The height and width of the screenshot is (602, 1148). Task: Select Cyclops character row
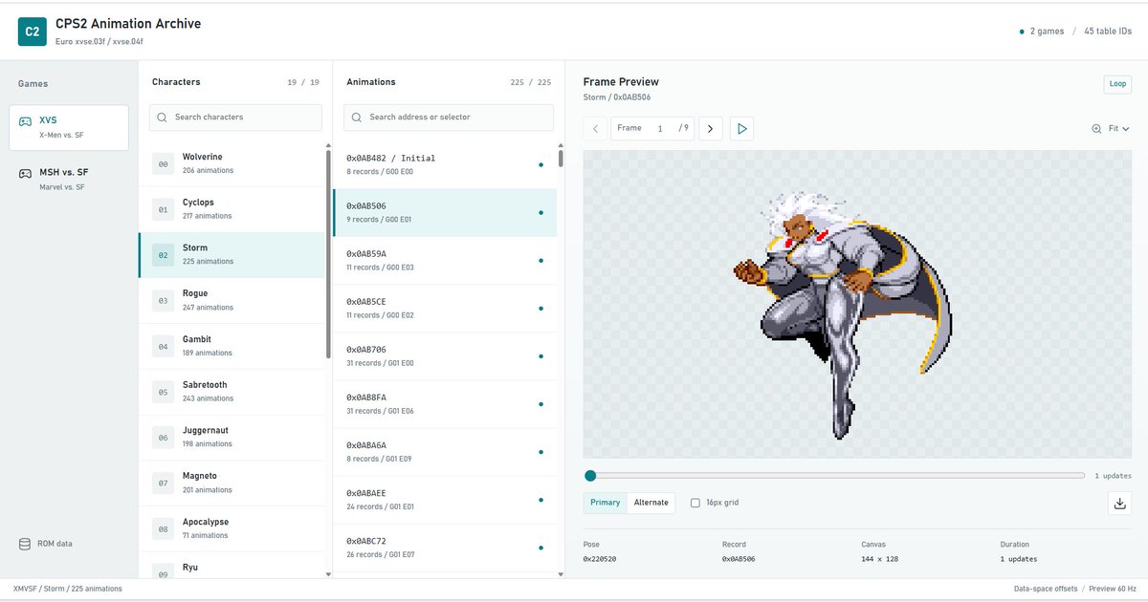pyautogui.click(x=233, y=209)
